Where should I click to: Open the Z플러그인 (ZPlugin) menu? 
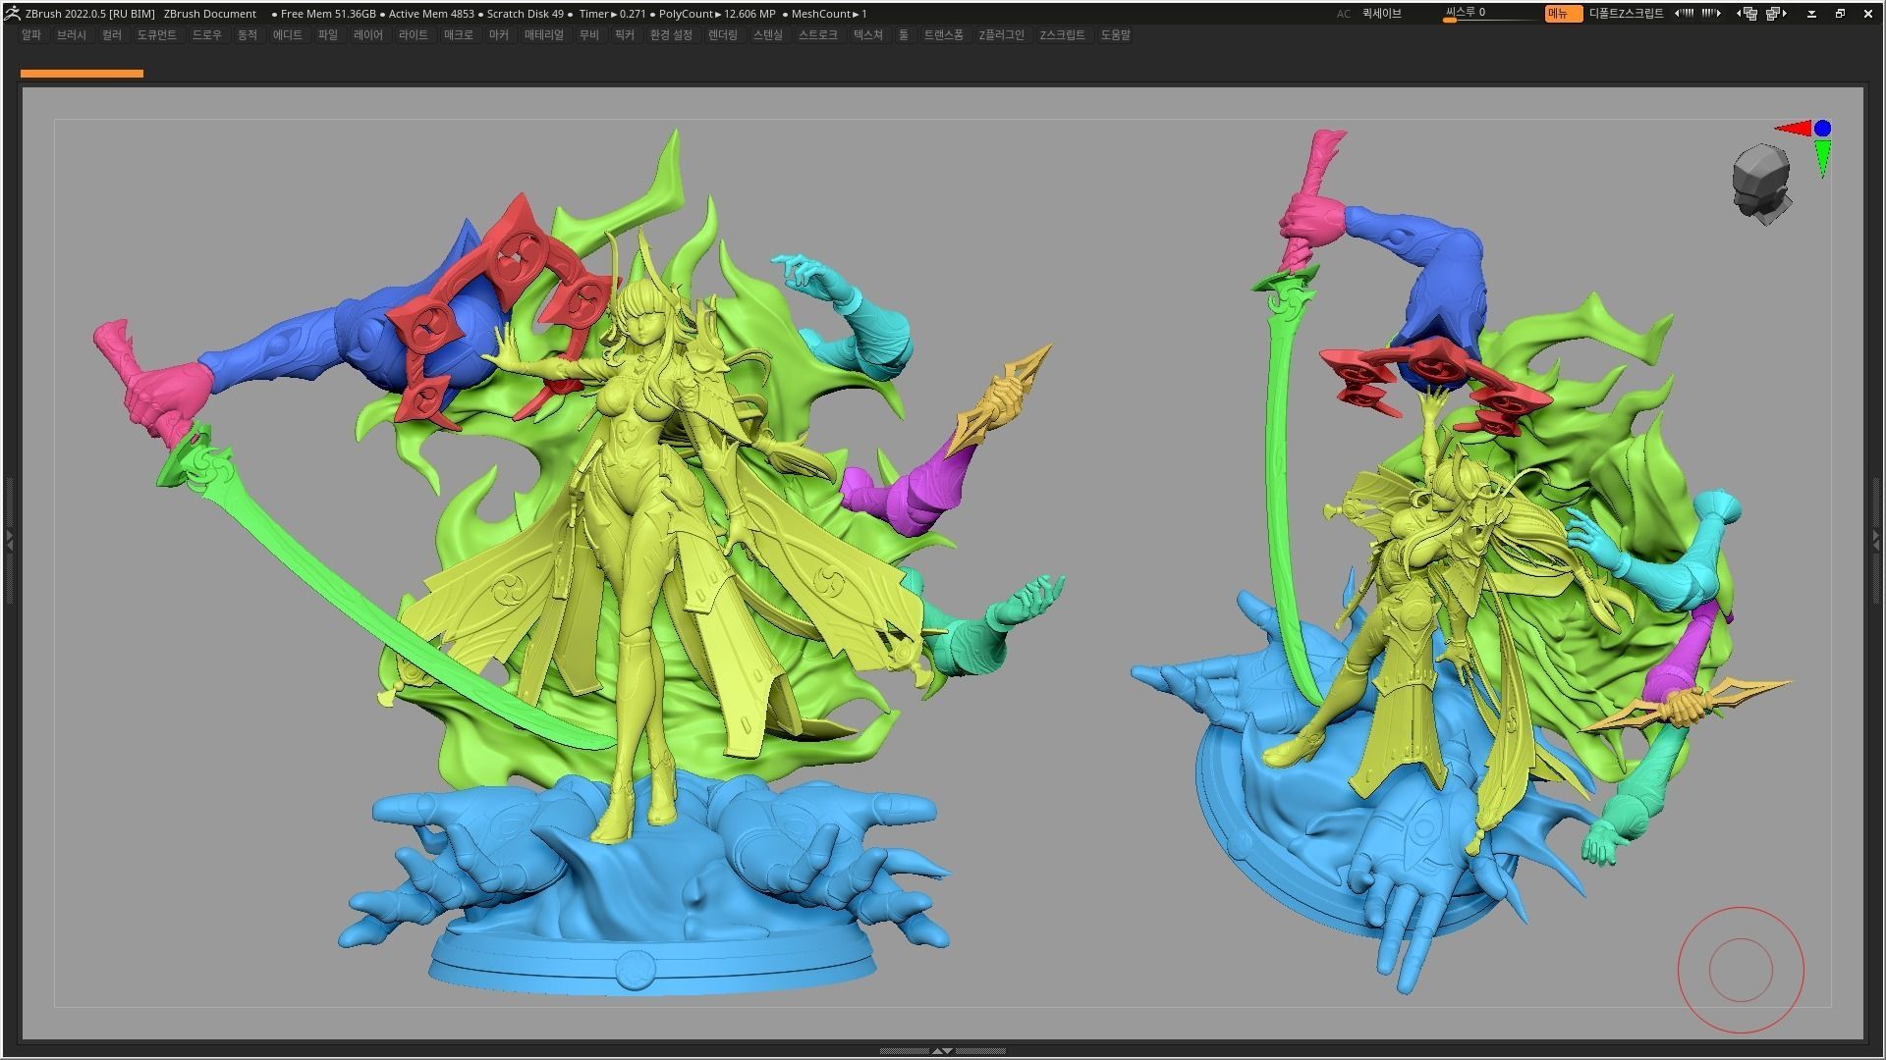pos(1002,34)
